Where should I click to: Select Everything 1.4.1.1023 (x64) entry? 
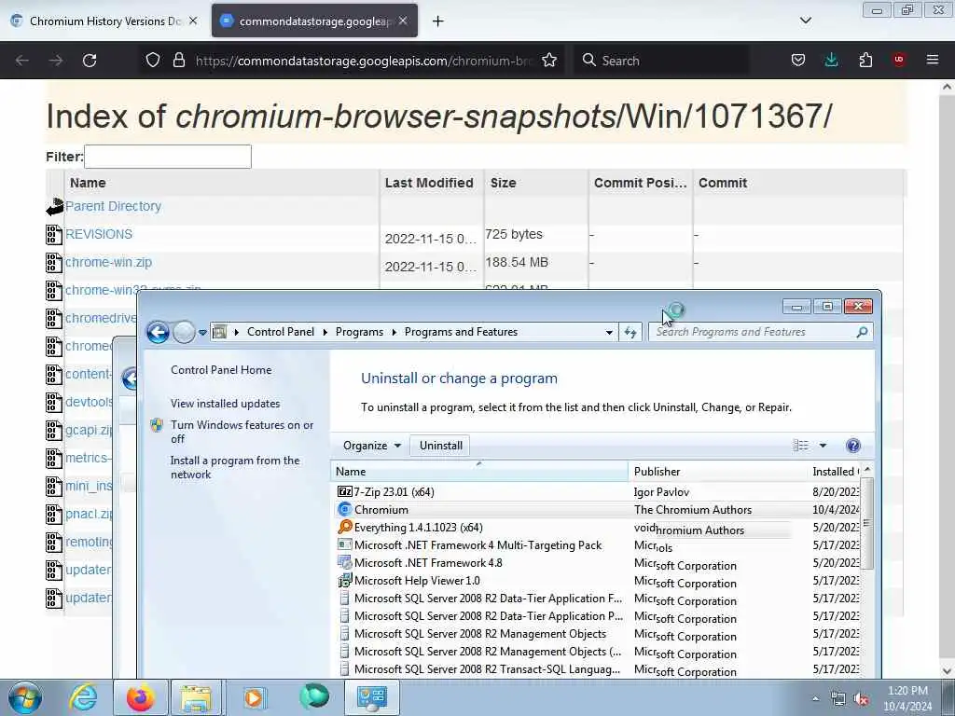point(418,528)
